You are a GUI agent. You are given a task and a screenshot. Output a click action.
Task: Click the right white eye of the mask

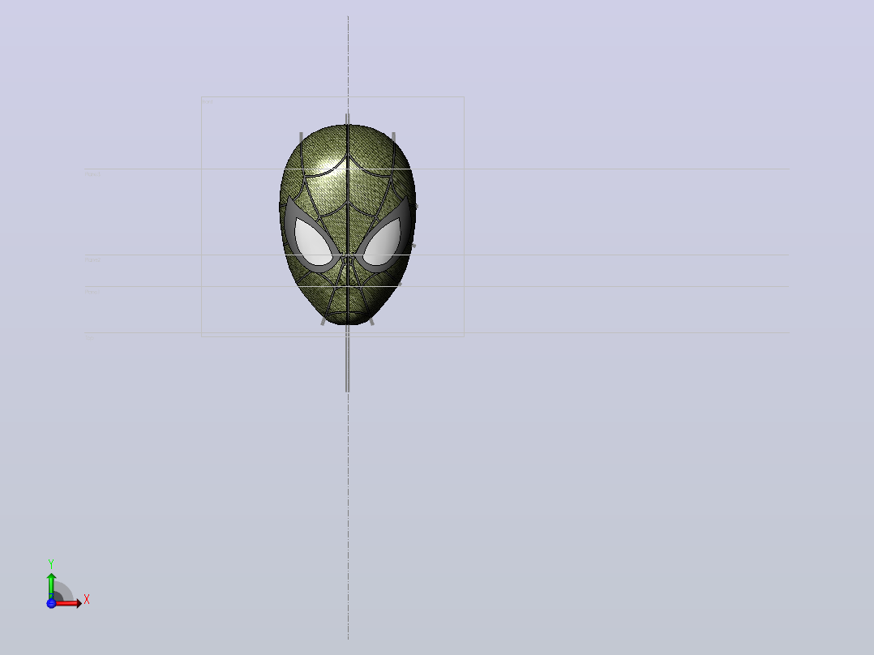point(383,242)
